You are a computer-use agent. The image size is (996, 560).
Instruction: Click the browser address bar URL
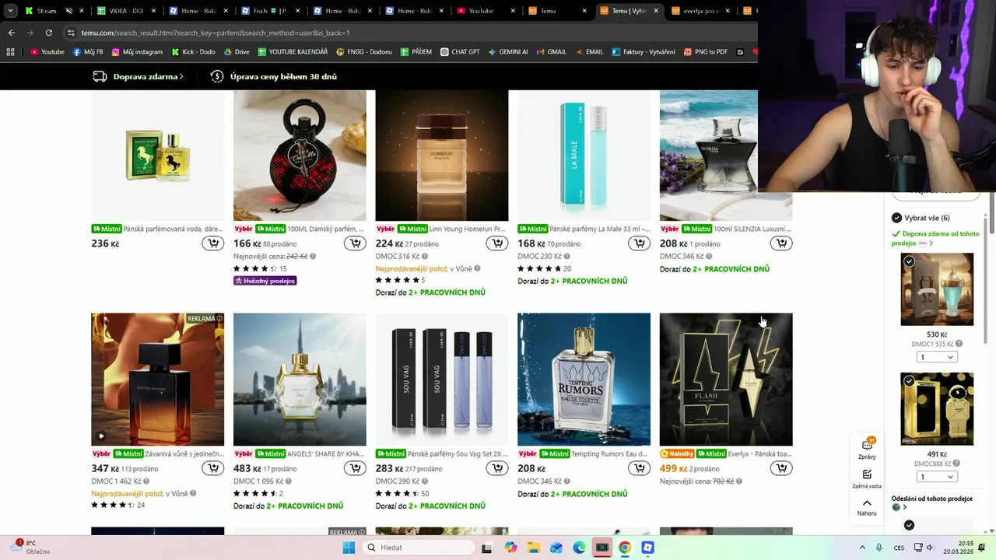point(216,33)
